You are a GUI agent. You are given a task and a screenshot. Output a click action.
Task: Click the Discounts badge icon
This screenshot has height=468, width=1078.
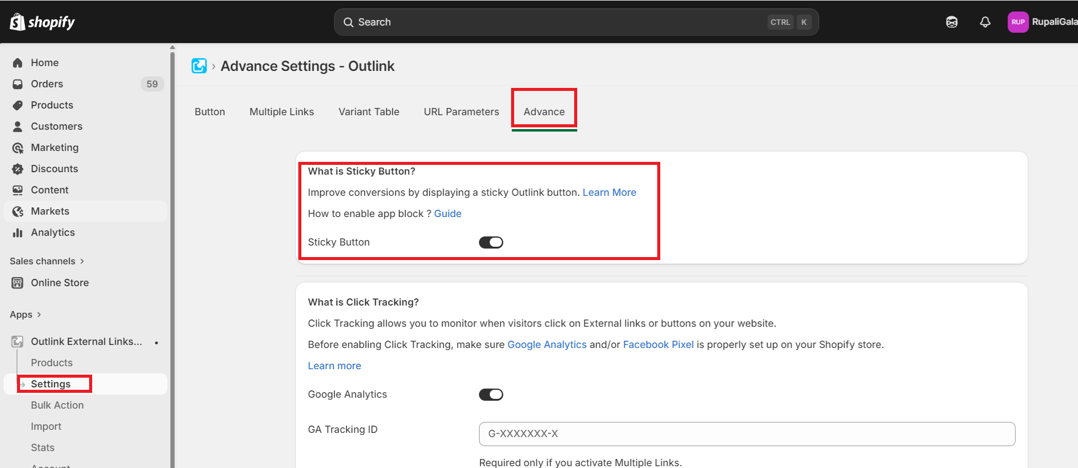tap(18, 169)
